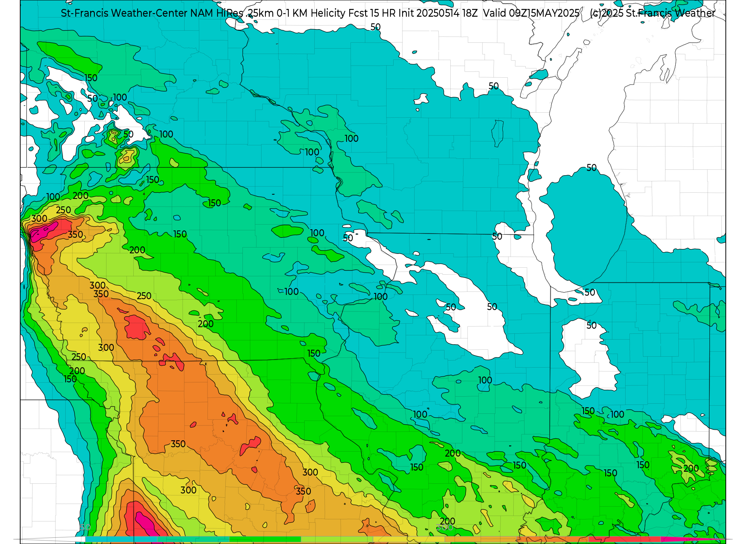The height and width of the screenshot is (544, 746).
Task: Click the 'Valid 09Z15MAY2025' text
Action: (x=531, y=13)
